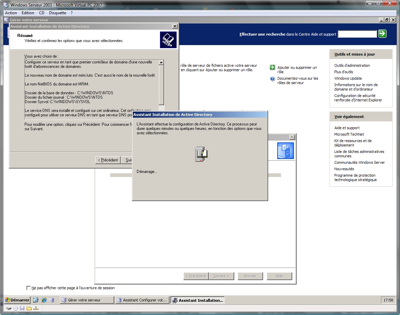
Task: Click the Virtual PC floppy disk status icon
Action: click(22, 308)
